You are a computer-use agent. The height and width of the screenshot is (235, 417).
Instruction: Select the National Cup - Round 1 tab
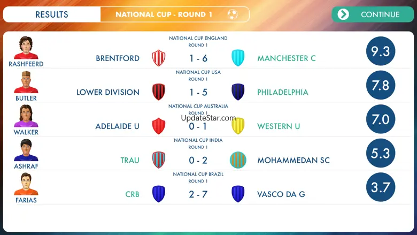175,14
